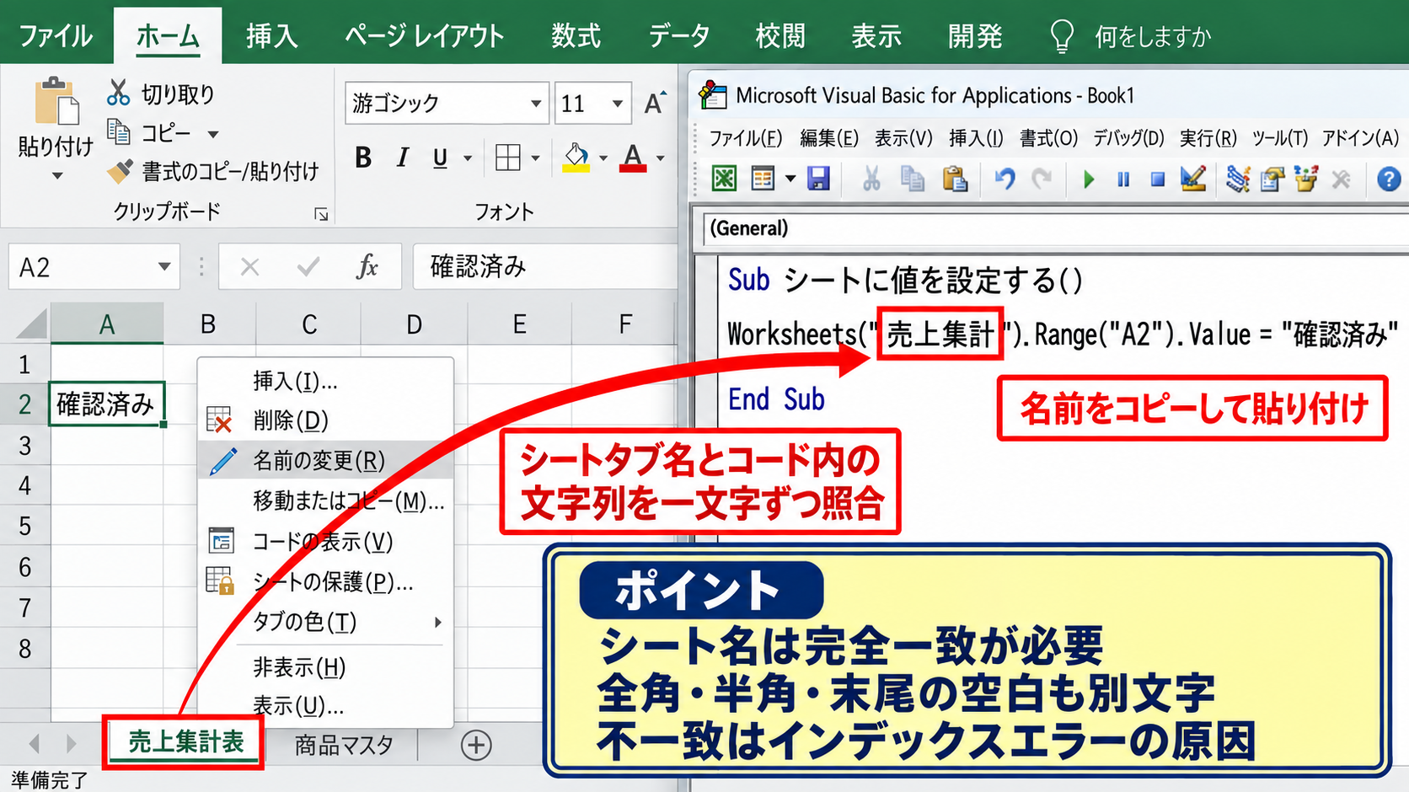Click the VBA Run macro play icon
This screenshot has width=1409, height=792.
click(x=1089, y=179)
